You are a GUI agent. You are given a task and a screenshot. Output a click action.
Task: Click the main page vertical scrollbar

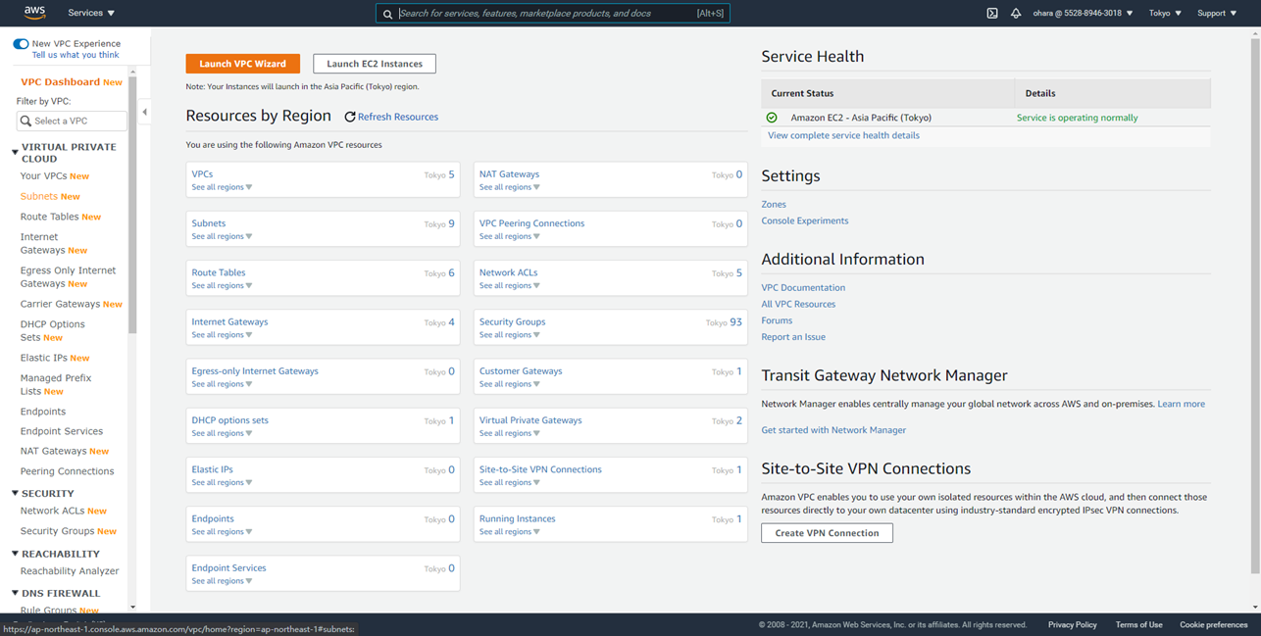coord(1255,304)
